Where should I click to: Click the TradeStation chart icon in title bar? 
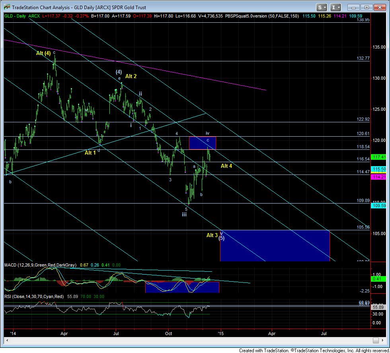coord(7,7)
